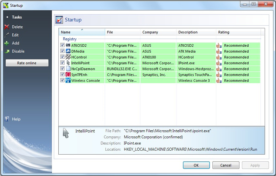Click the Help question mark icon
The width and height of the screenshot is (276, 176).
7,119
